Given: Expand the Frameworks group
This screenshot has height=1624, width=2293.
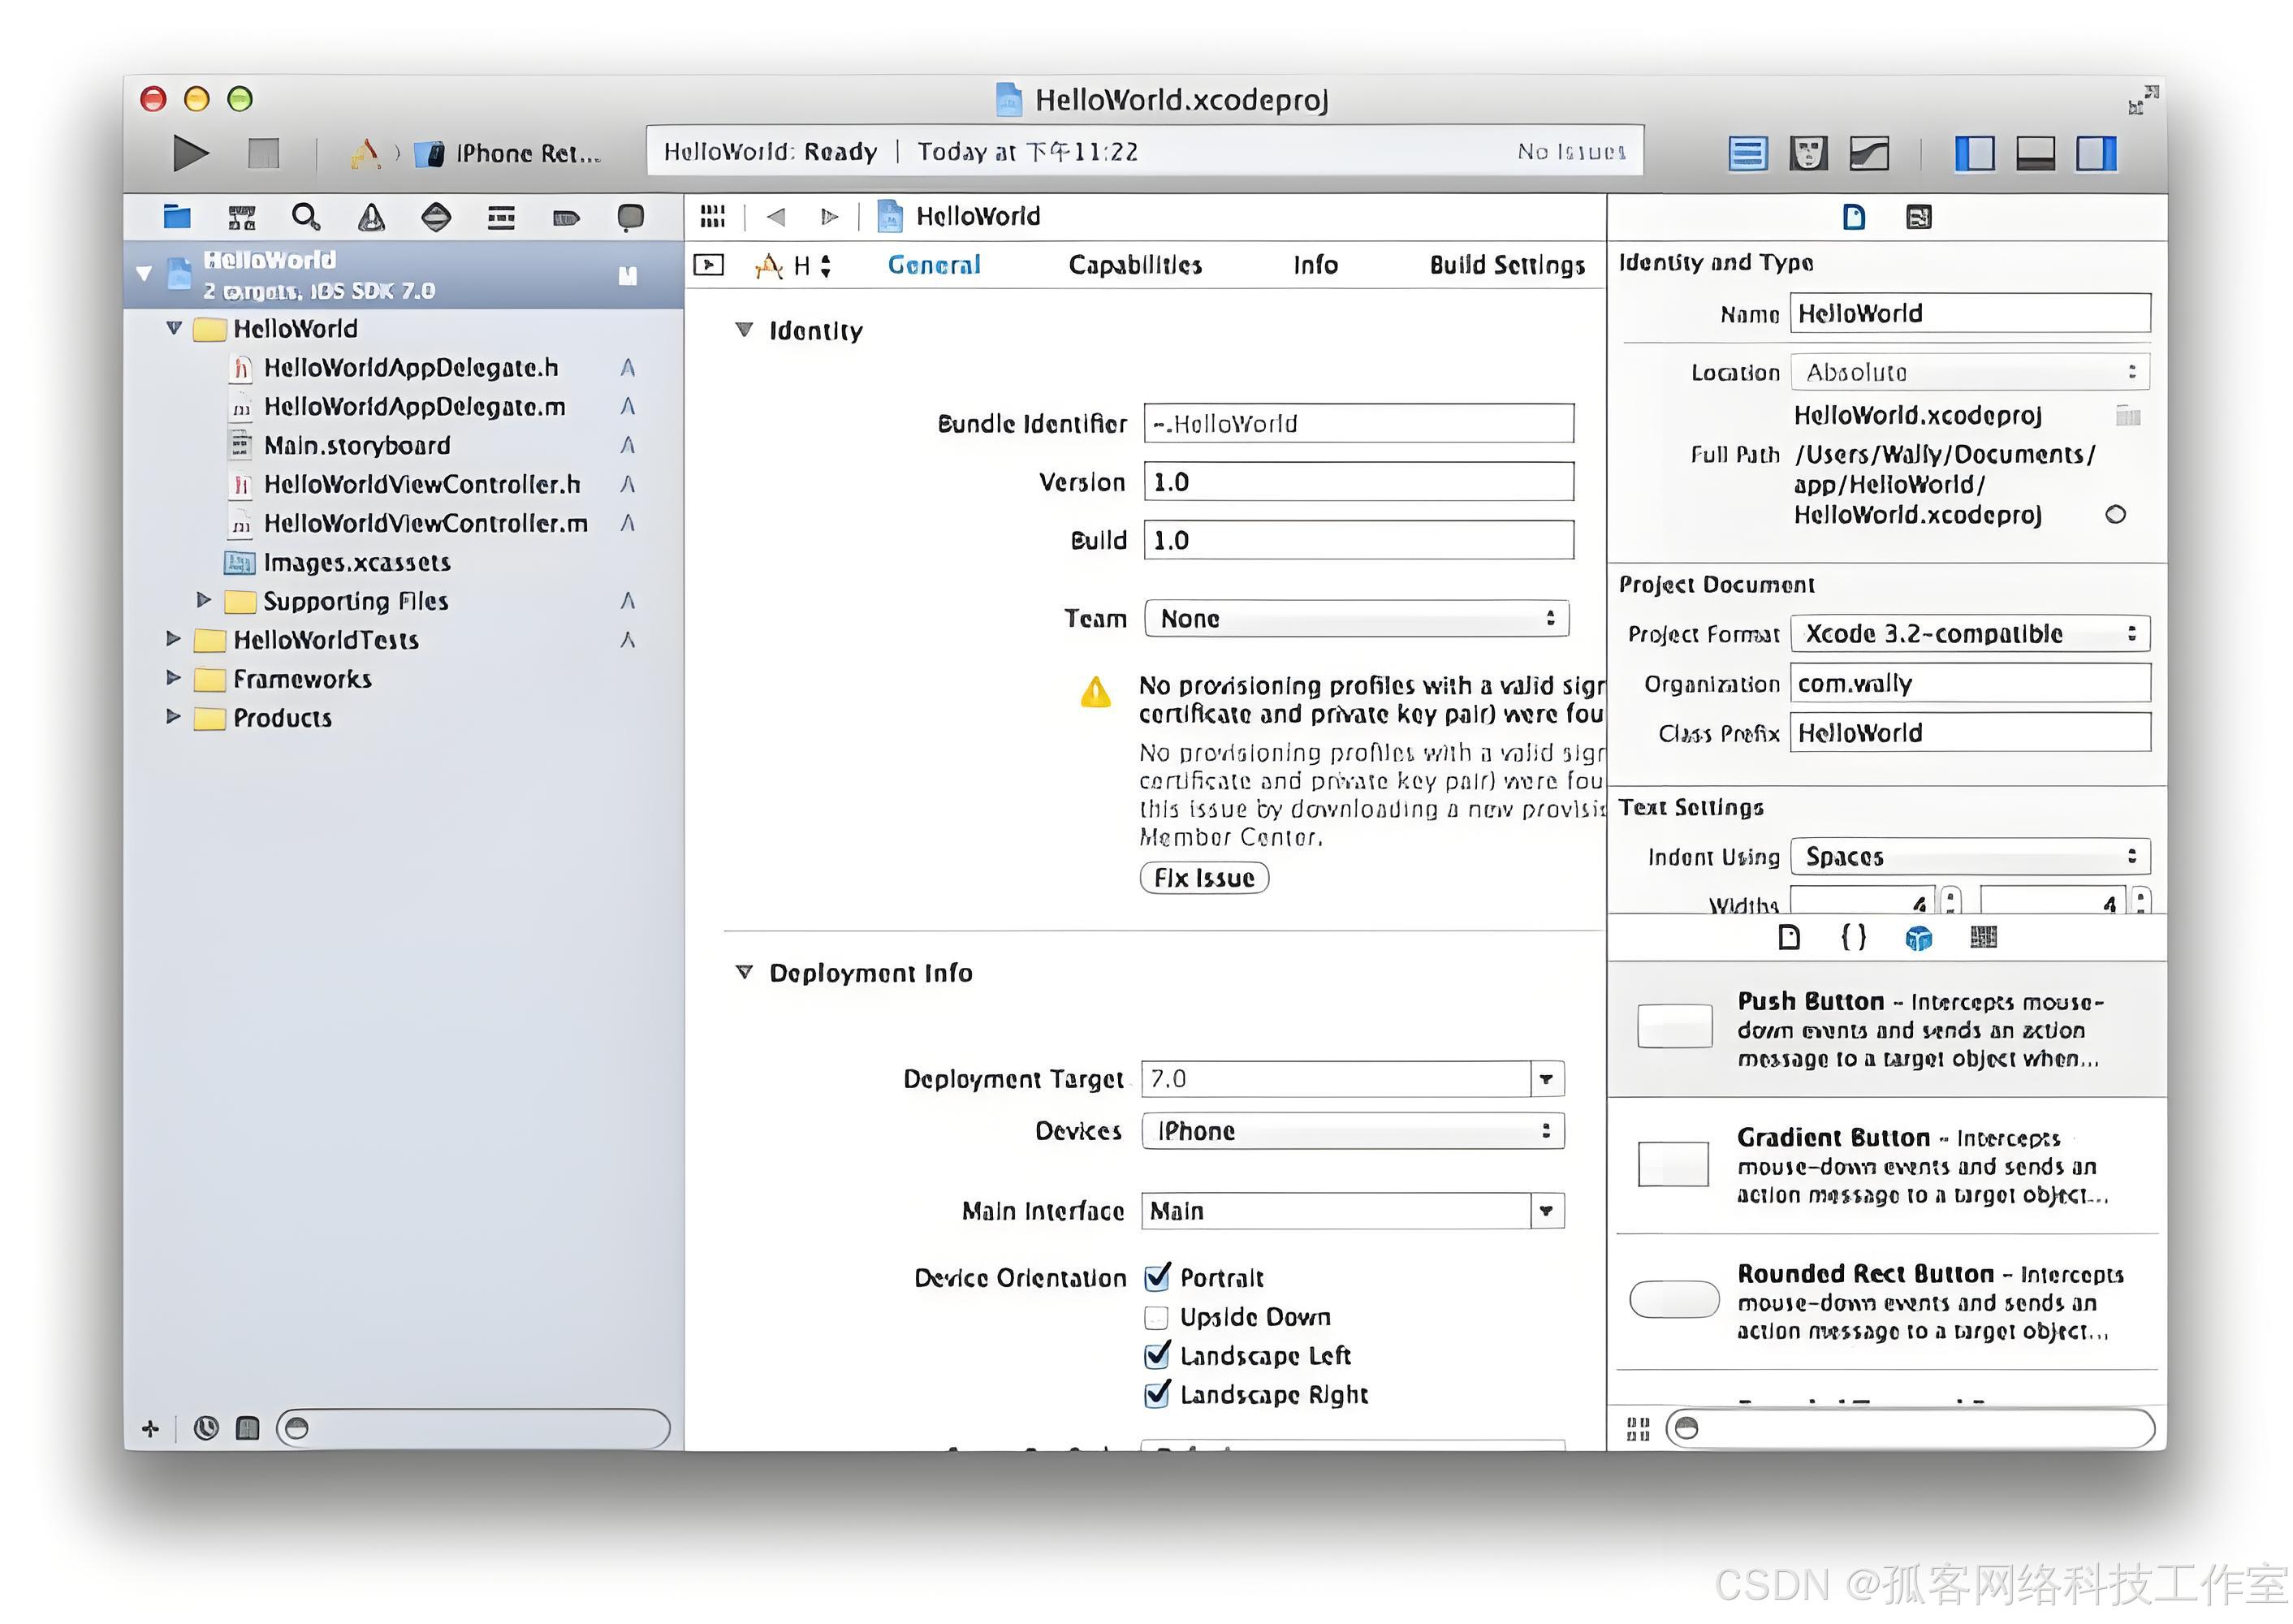Looking at the screenshot, I should 173,677.
